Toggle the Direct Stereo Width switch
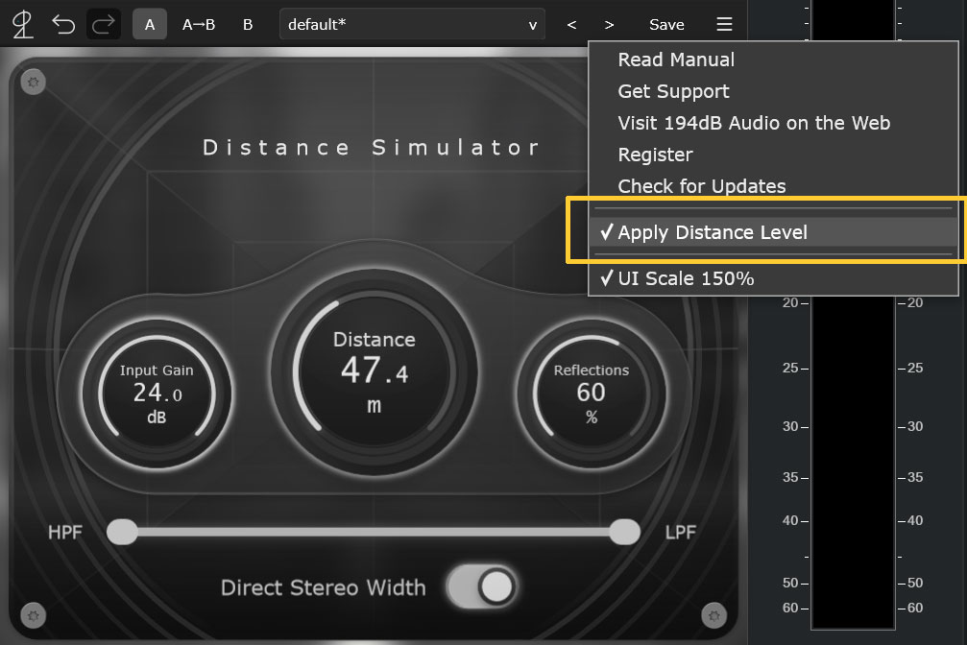967x645 pixels. tap(482, 586)
